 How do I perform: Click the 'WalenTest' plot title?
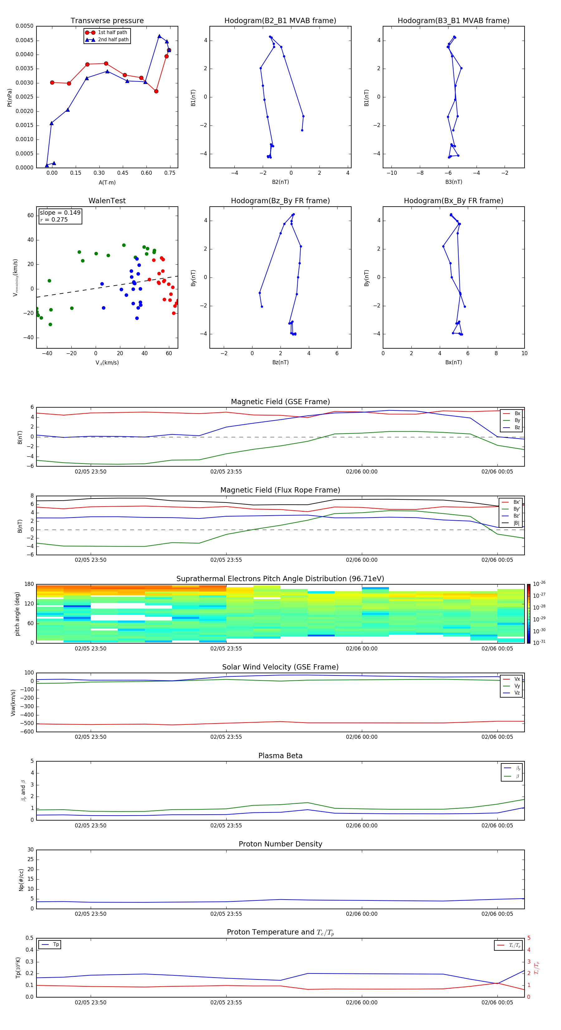(107, 201)
